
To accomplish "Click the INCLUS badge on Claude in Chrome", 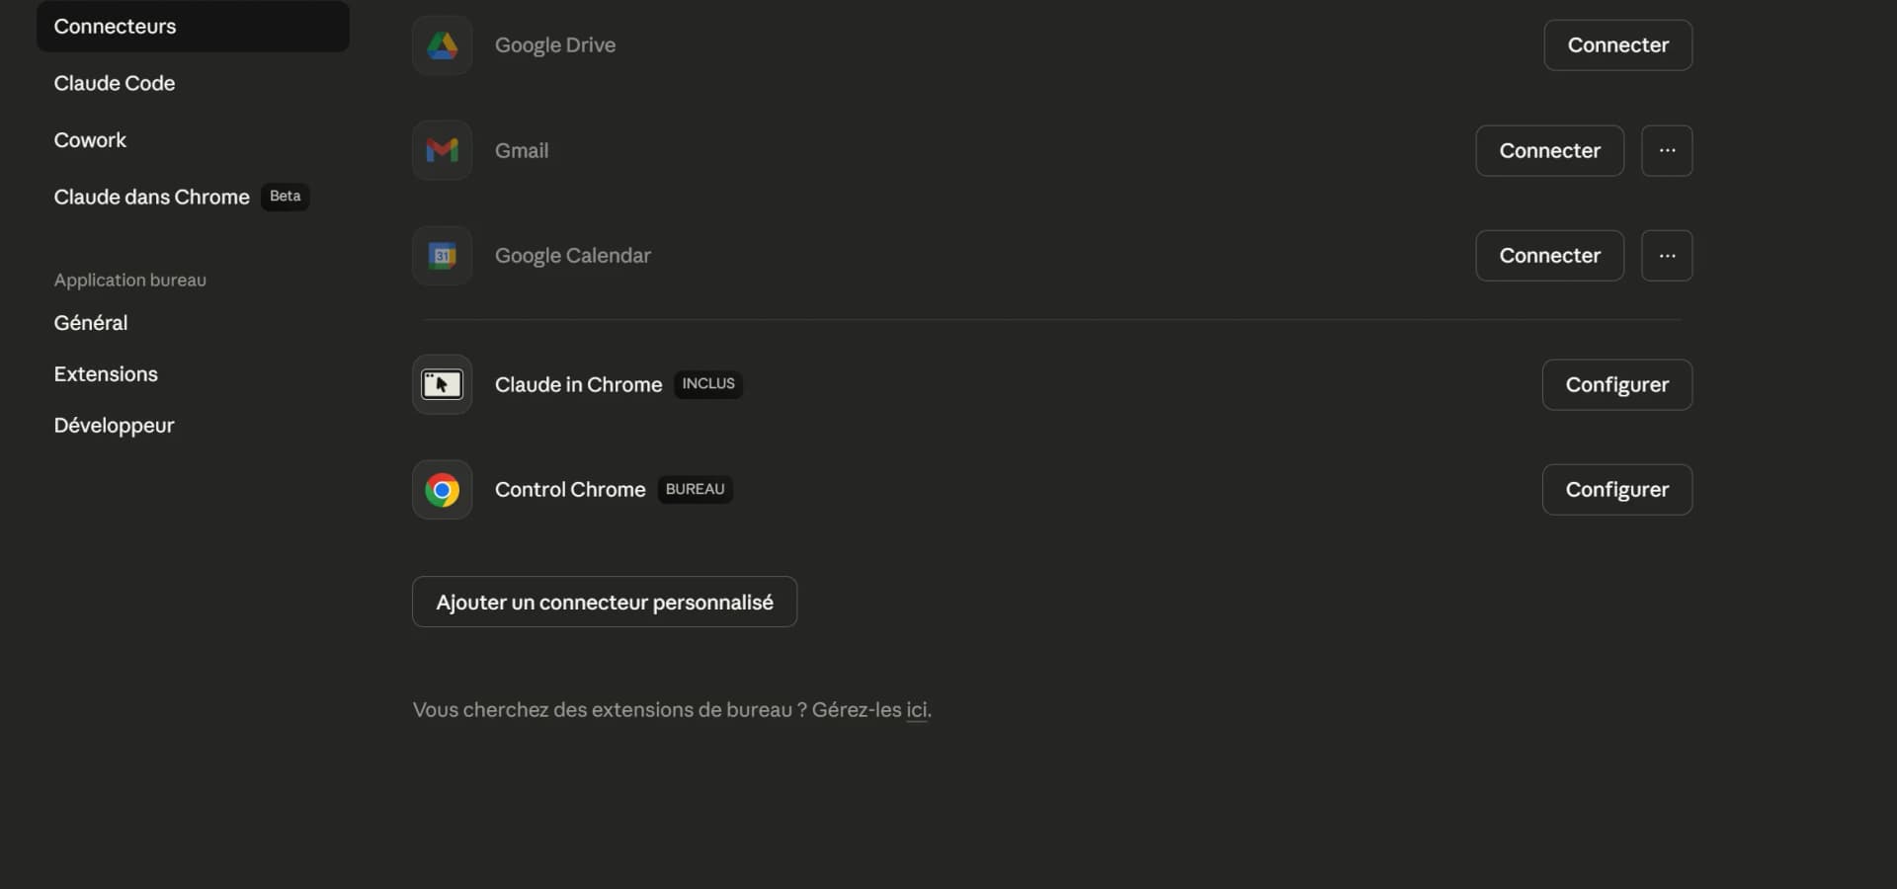I will (x=707, y=383).
